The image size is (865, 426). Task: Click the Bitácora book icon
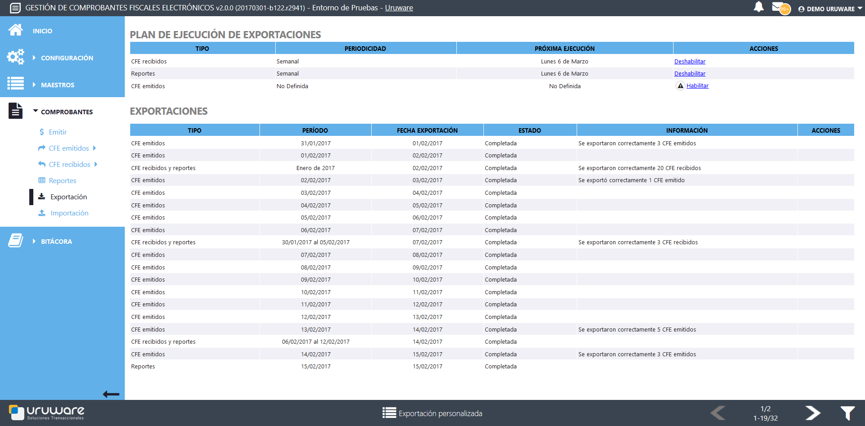pos(15,241)
